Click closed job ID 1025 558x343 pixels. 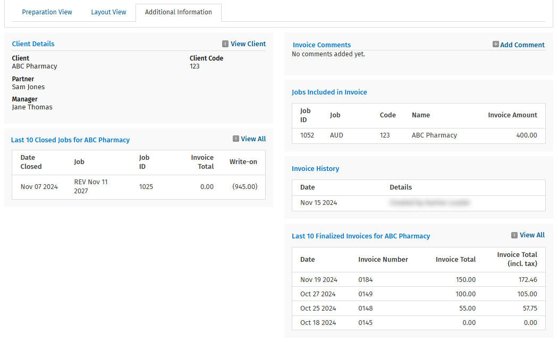[x=146, y=186]
